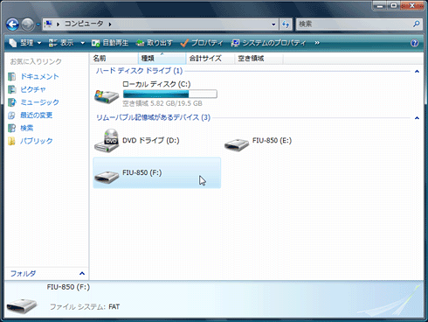Open the help question mark icon
The height and width of the screenshot is (322, 428).
(415, 43)
